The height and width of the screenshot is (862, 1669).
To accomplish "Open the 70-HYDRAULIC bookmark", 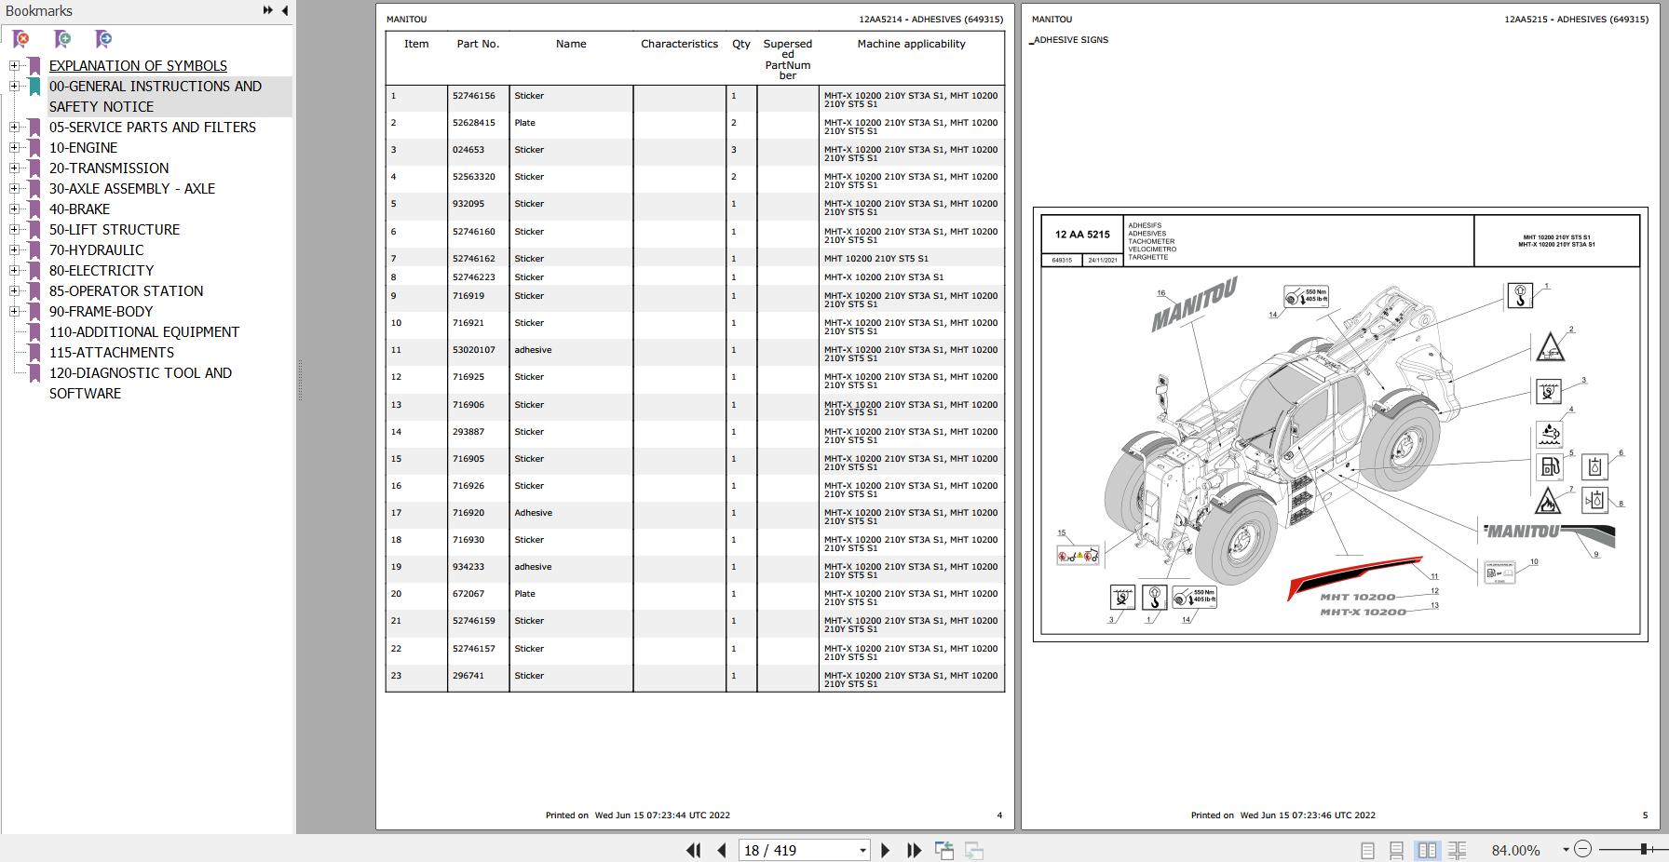I will pyautogui.click(x=97, y=250).
